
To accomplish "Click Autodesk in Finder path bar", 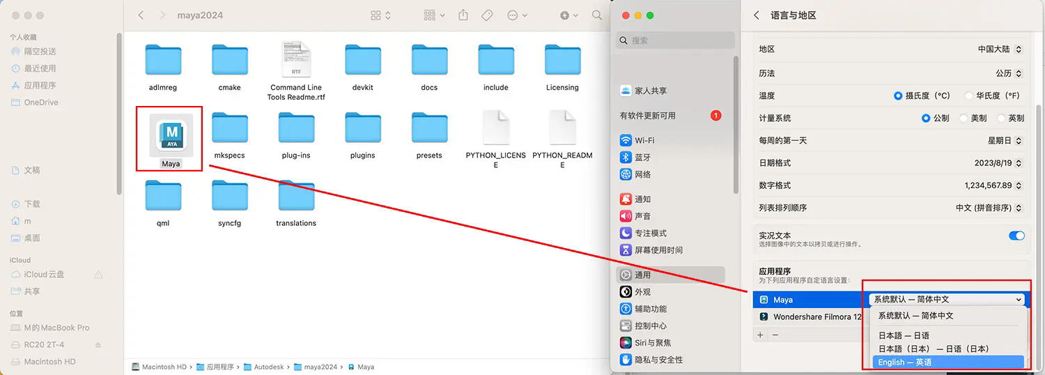I will coord(263,367).
